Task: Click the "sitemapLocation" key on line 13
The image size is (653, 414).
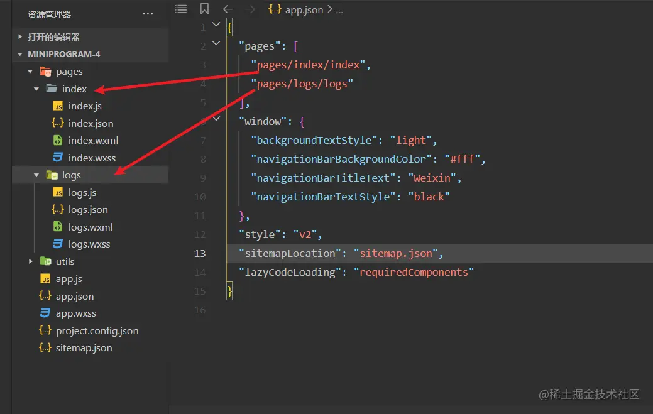Action: click(290, 253)
